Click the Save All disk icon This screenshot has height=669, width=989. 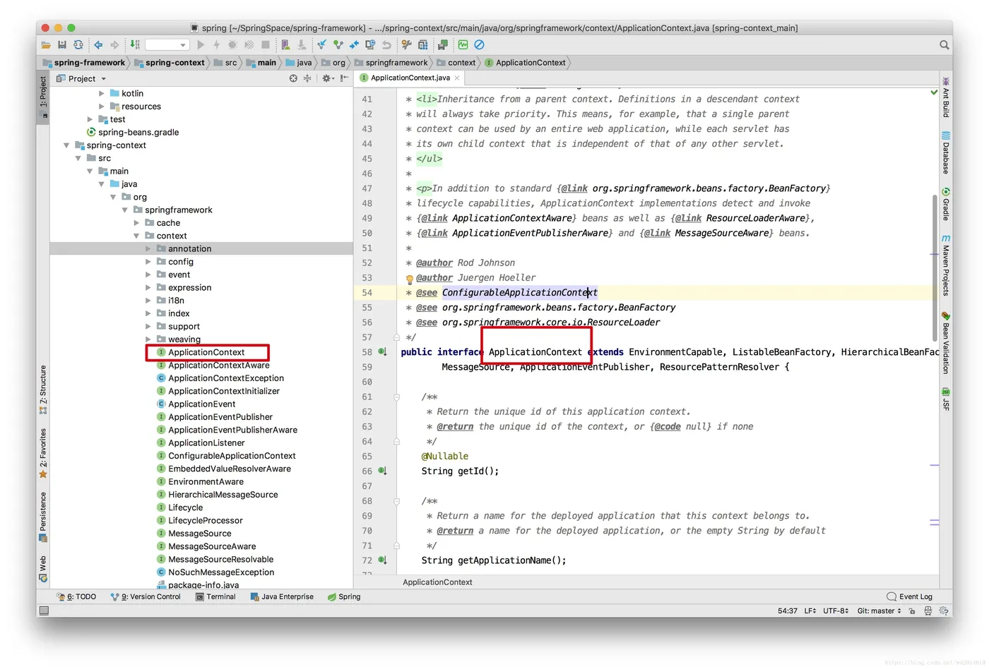coord(62,44)
